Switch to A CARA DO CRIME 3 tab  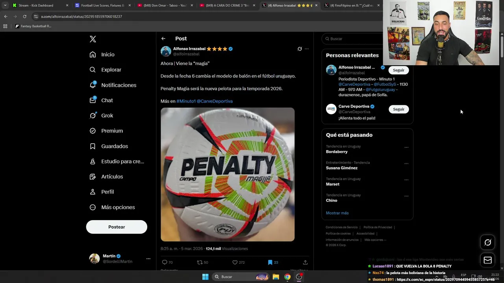pyautogui.click(x=227, y=6)
